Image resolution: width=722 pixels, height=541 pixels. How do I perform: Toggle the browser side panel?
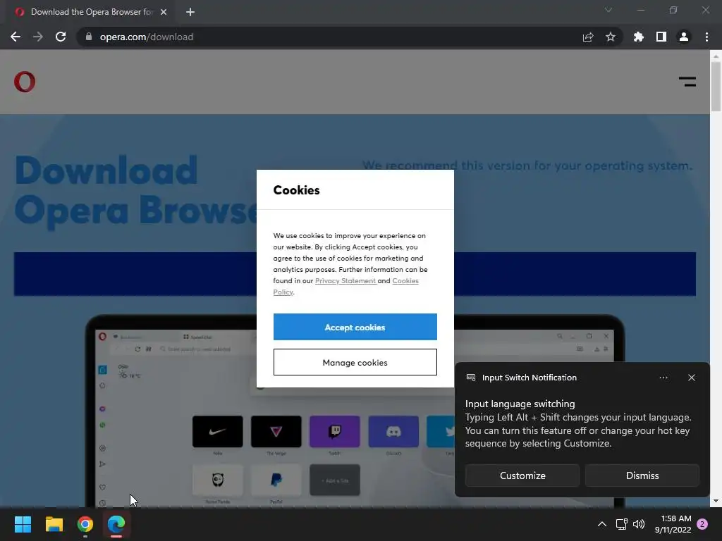661,37
